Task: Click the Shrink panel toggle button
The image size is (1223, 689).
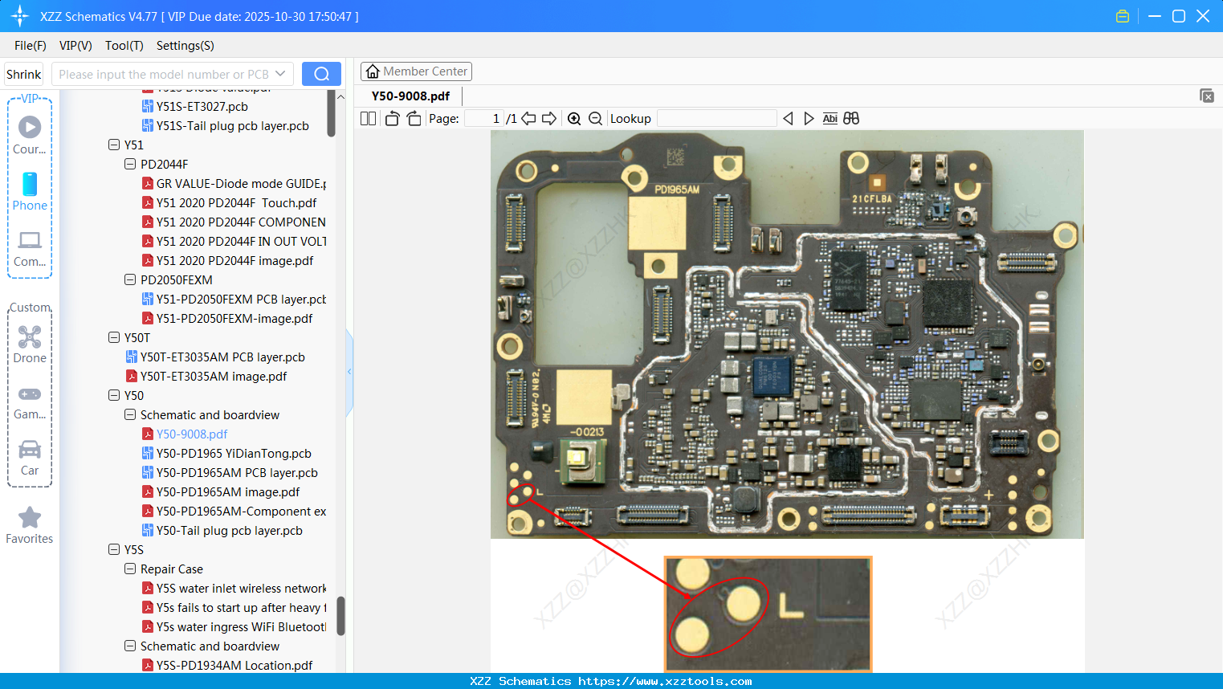Action: coord(23,74)
